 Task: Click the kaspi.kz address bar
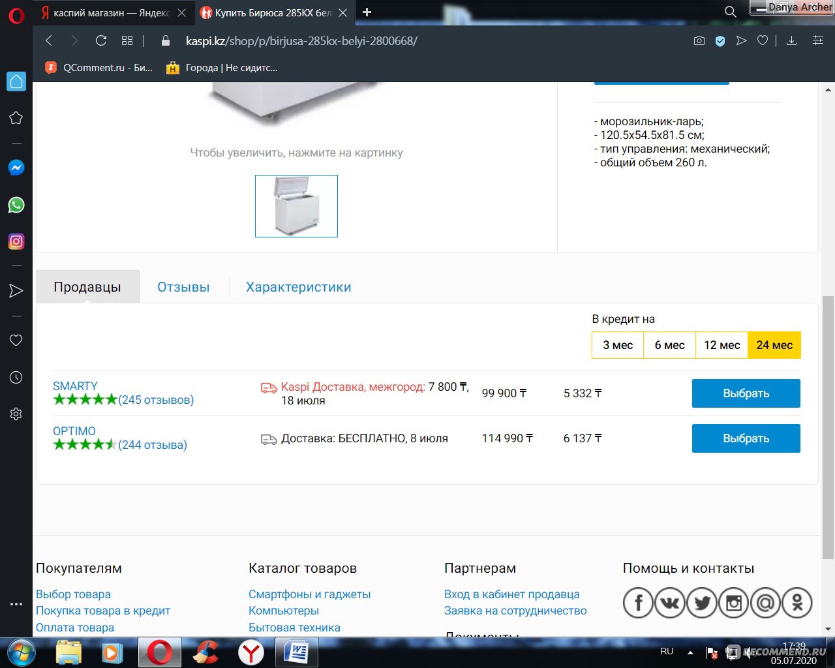(x=301, y=40)
